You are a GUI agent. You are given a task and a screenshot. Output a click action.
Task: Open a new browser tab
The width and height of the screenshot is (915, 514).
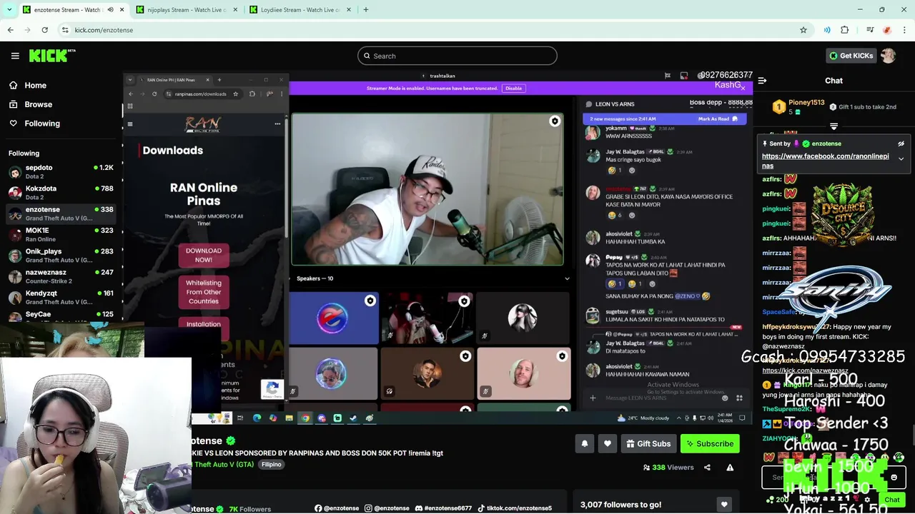(x=365, y=10)
